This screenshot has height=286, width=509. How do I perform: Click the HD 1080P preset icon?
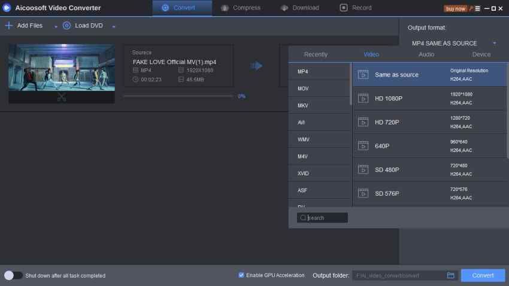pos(363,98)
